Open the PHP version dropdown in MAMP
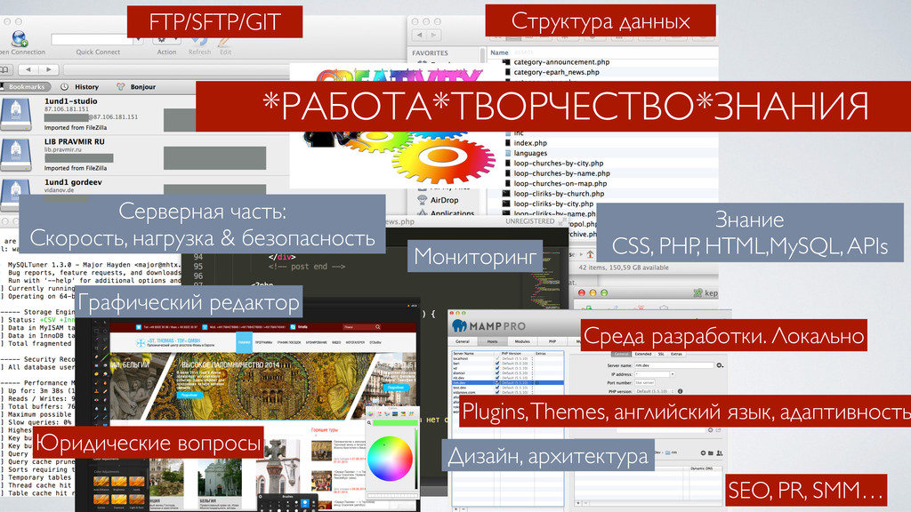Image resolution: width=911 pixels, height=512 pixels. click(x=654, y=391)
